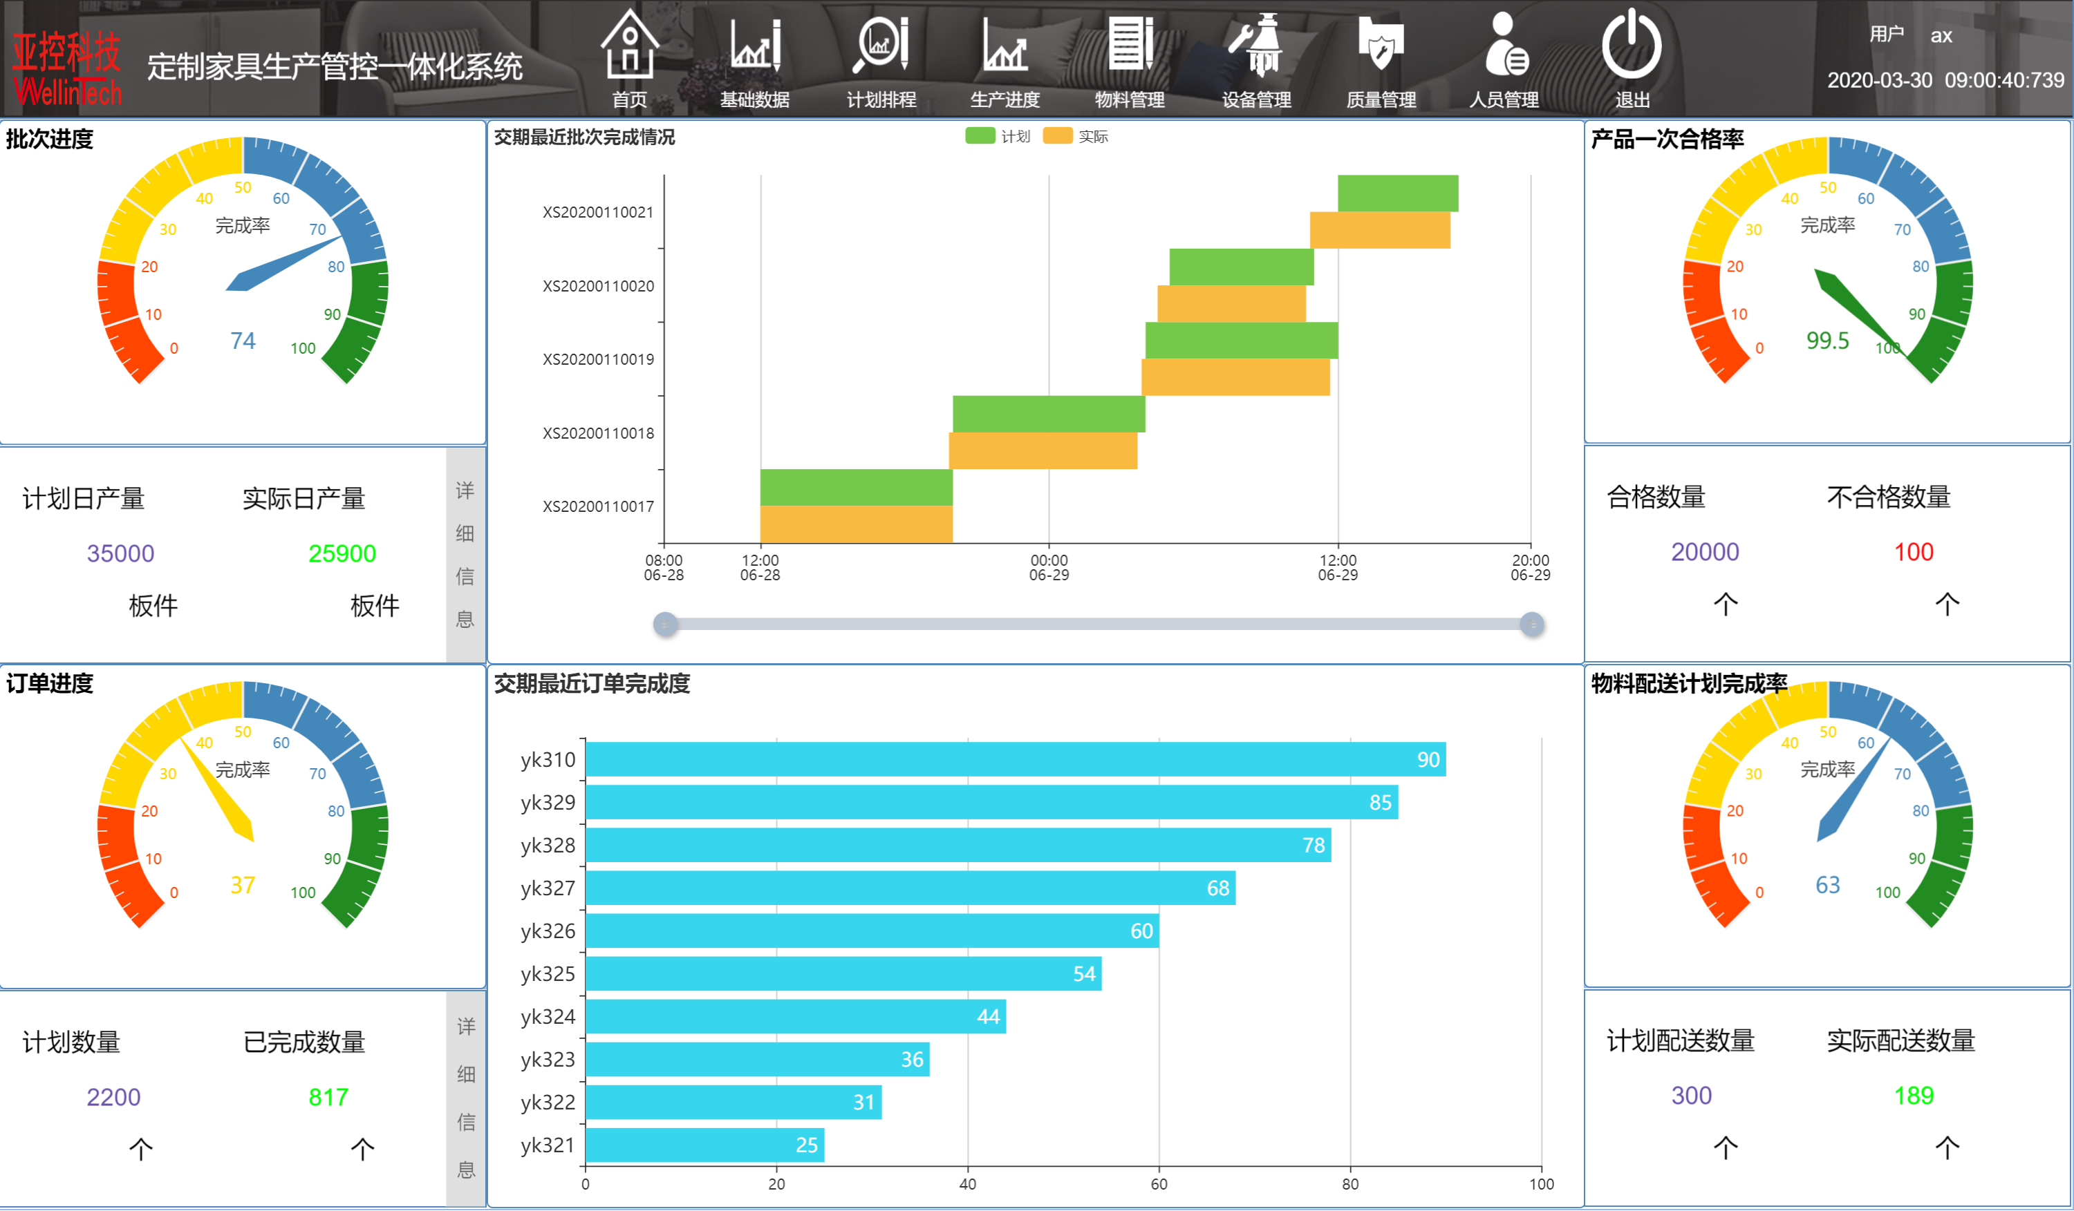Click the 批次进度 gauge value 74
The image size is (2074, 1211).
(243, 341)
